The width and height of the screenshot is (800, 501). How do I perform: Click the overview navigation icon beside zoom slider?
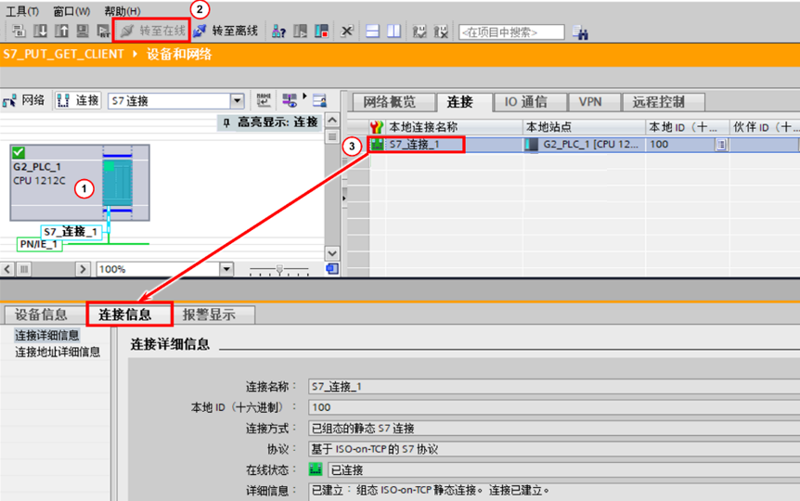[x=332, y=269]
